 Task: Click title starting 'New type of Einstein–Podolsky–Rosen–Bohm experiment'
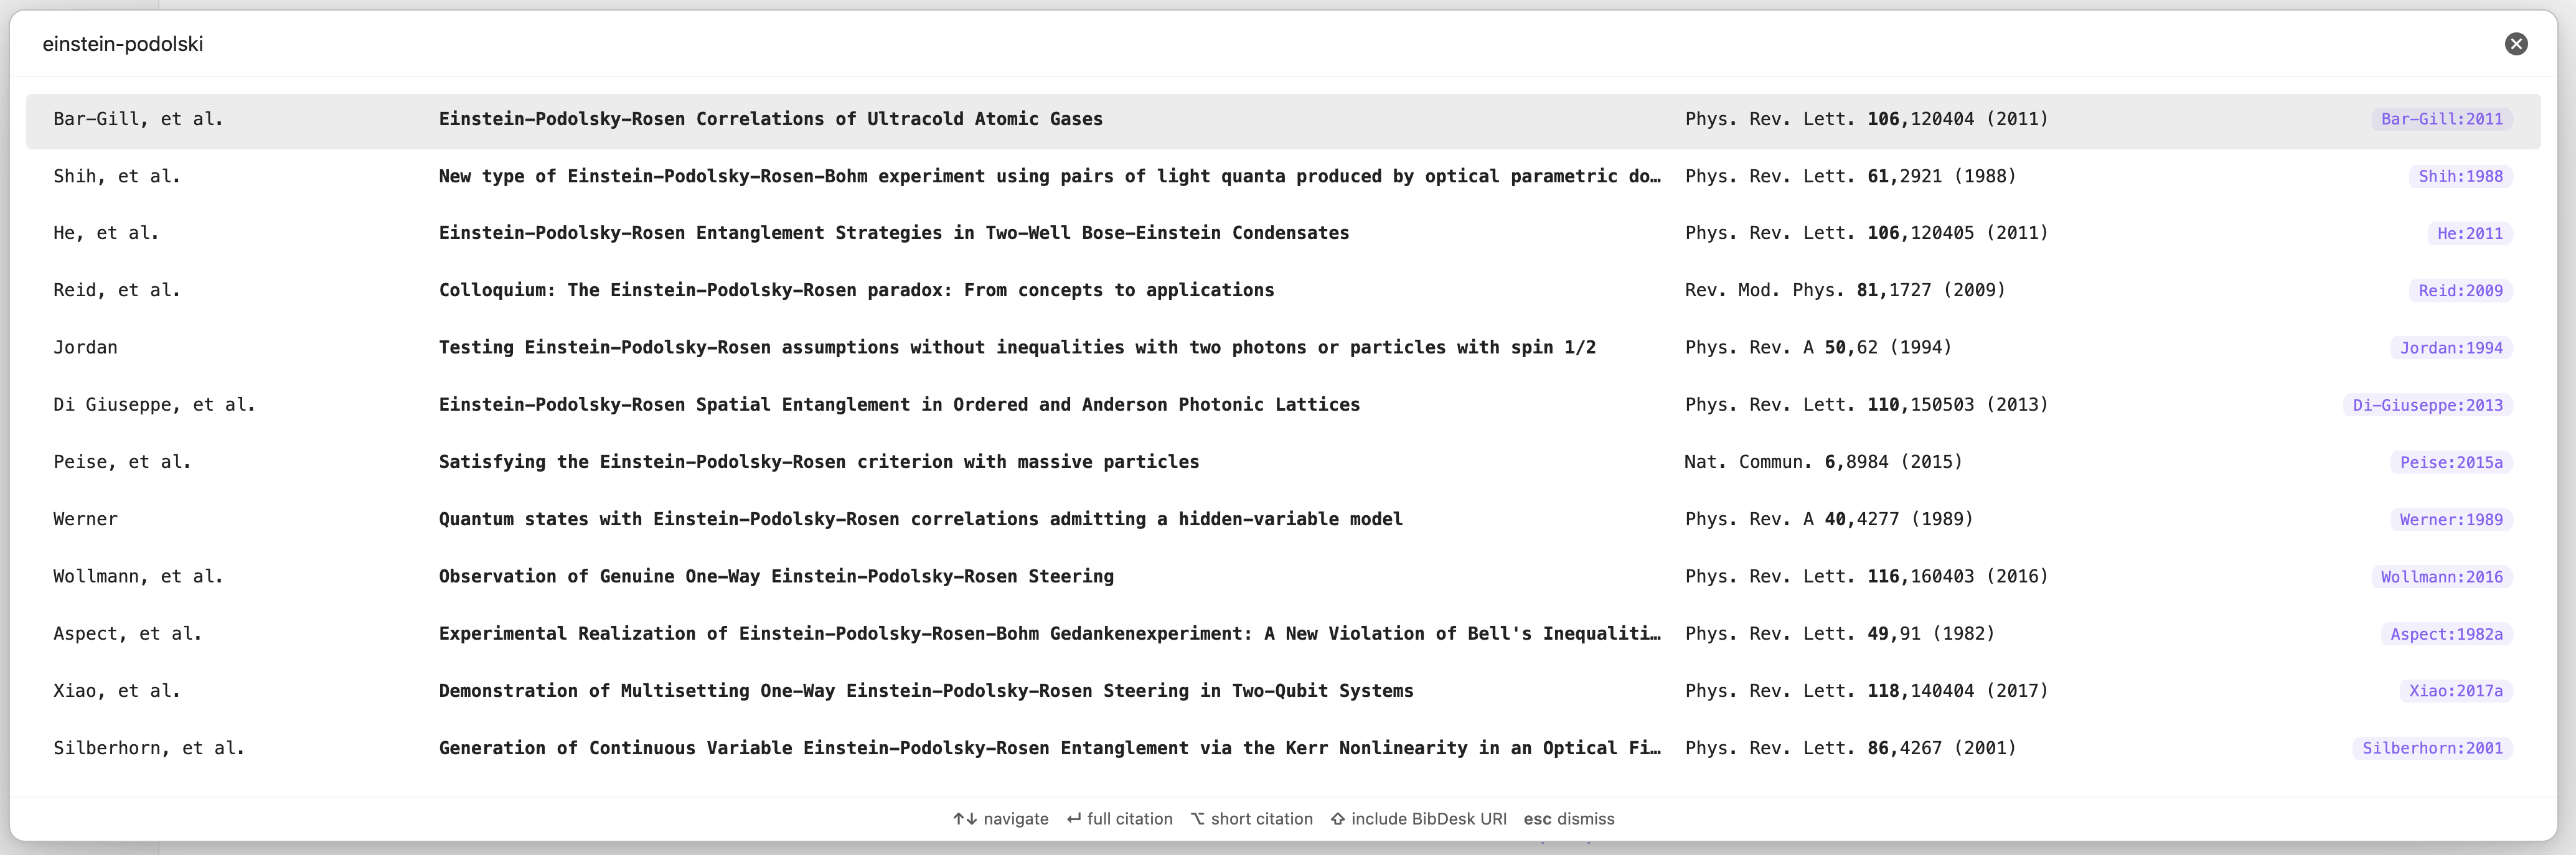point(1050,176)
